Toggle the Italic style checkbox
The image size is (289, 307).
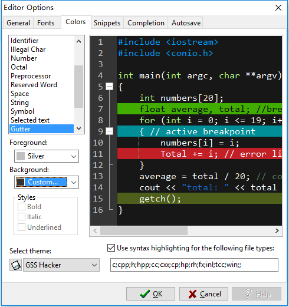[21, 217]
